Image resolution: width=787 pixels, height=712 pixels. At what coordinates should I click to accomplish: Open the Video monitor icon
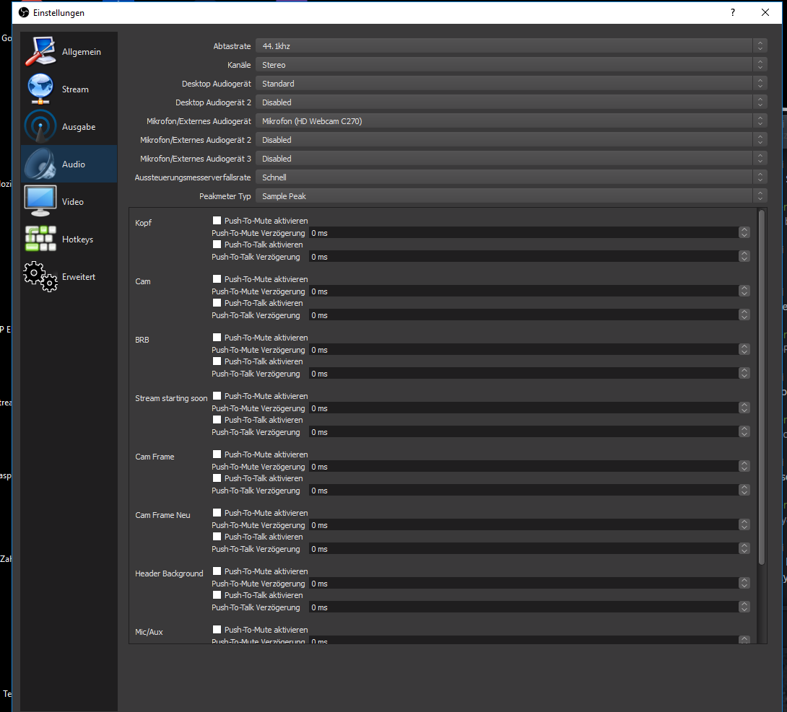point(40,201)
